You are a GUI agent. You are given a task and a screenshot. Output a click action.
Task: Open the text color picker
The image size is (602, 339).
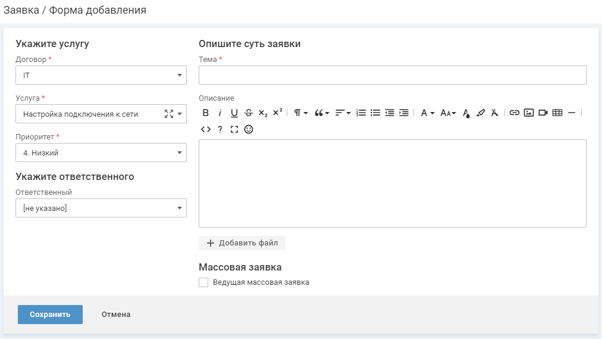[466, 113]
